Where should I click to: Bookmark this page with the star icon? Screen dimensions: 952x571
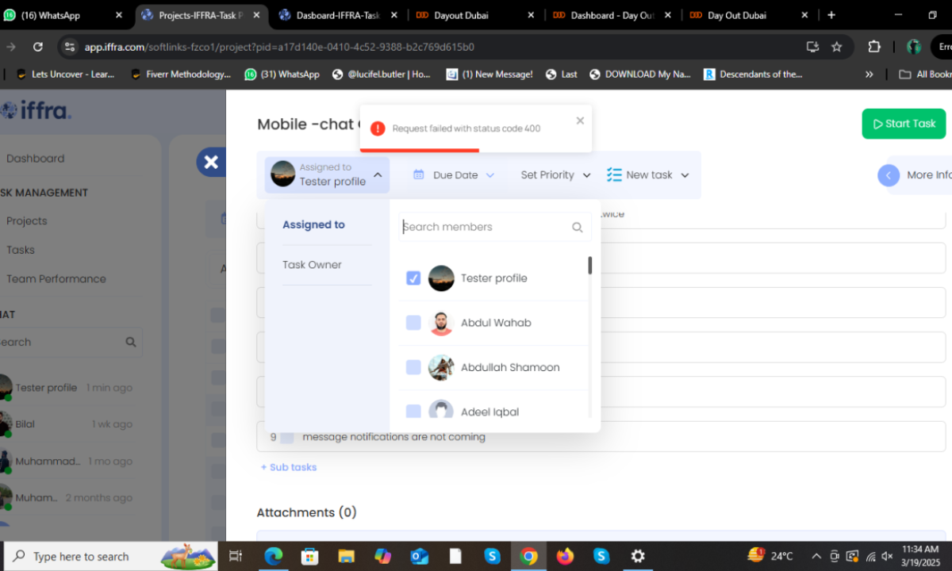(836, 47)
